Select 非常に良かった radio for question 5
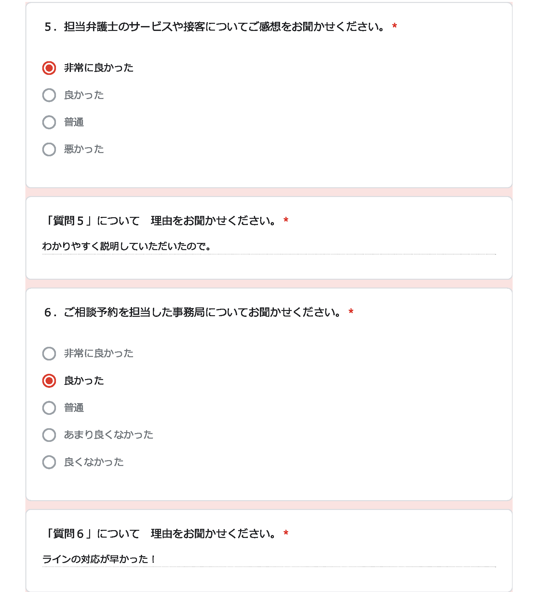 click(49, 68)
